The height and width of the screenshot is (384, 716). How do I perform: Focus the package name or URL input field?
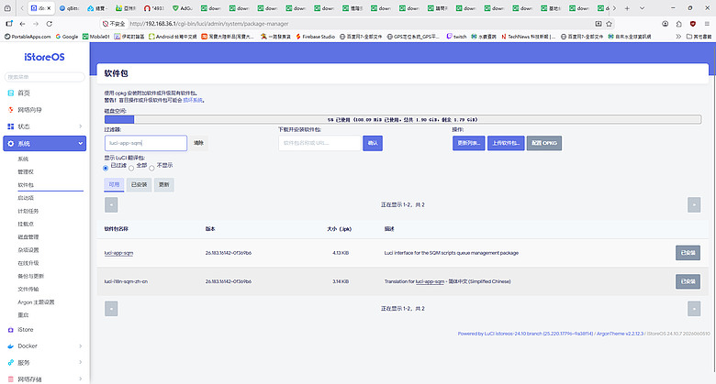[319, 143]
